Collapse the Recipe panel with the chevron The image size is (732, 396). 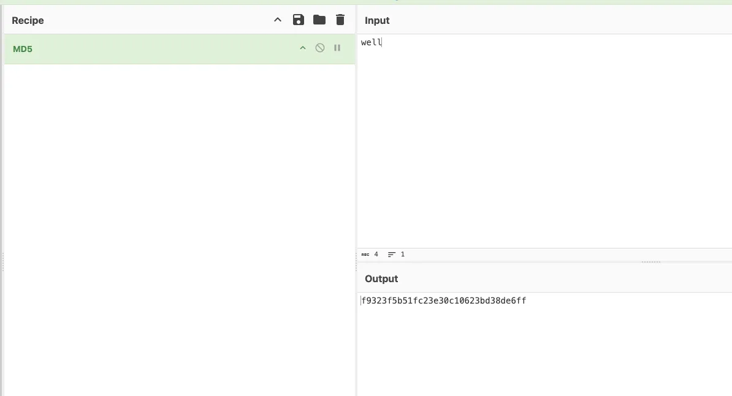(278, 20)
